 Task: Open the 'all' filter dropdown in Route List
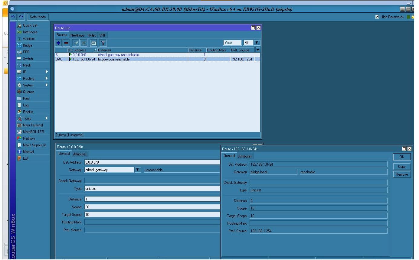click(257, 43)
